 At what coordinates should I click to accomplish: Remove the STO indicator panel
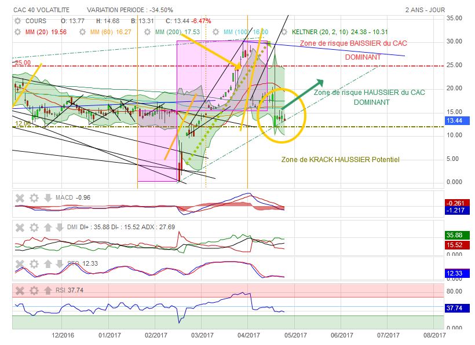pyautogui.click(x=20, y=264)
